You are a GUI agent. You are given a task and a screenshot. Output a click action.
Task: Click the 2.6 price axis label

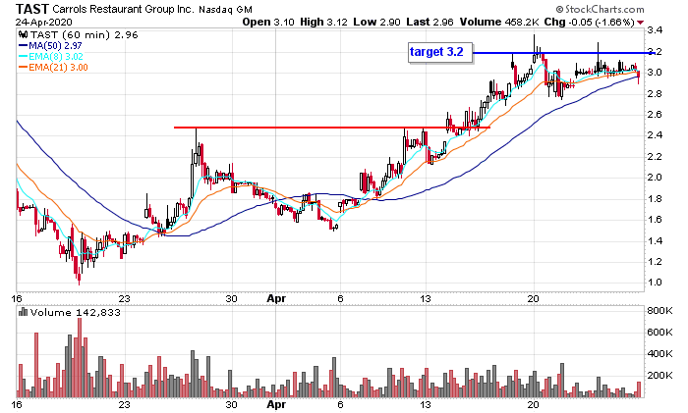click(x=655, y=115)
